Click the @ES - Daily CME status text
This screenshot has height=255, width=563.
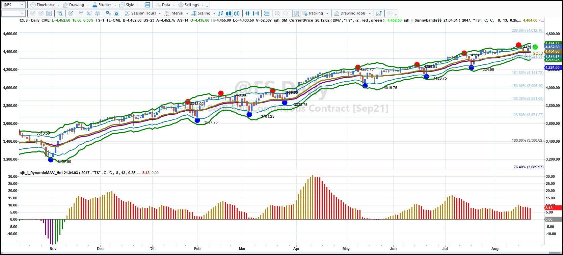point(35,20)
